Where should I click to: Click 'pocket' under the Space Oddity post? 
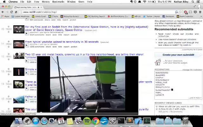tap(74, 35)
